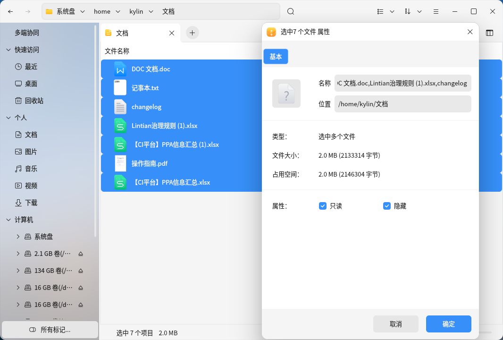Eject the second 16 GB volume
This screenshot has height=340, width=503.
point(81,305)
